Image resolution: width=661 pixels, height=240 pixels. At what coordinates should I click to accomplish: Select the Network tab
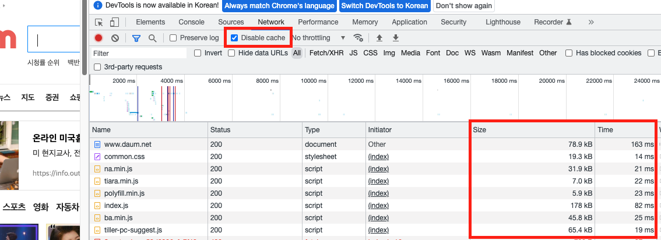click(x=271, y=22)
